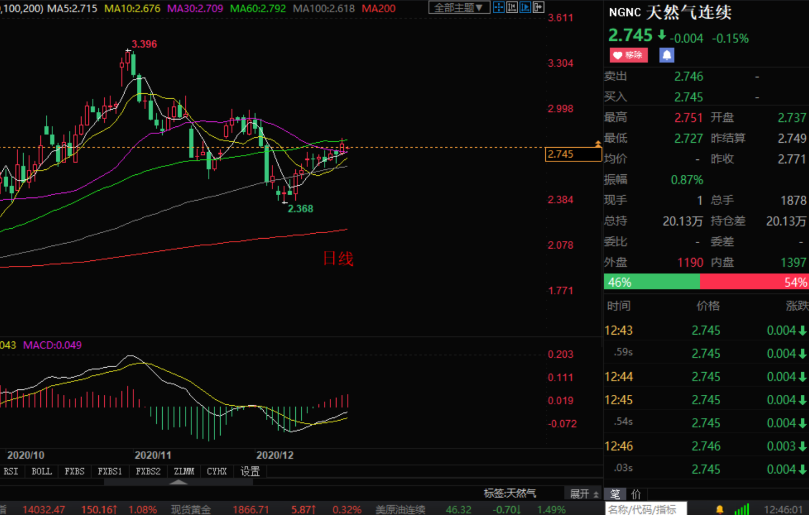Toggle the crosshair cursor icon

coord(498,7)
